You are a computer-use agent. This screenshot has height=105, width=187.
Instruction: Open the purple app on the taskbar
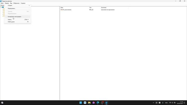[x=93, y=103]
